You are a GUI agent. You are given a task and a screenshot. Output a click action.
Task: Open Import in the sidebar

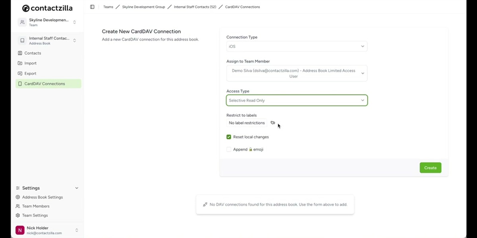click(48, 63)
